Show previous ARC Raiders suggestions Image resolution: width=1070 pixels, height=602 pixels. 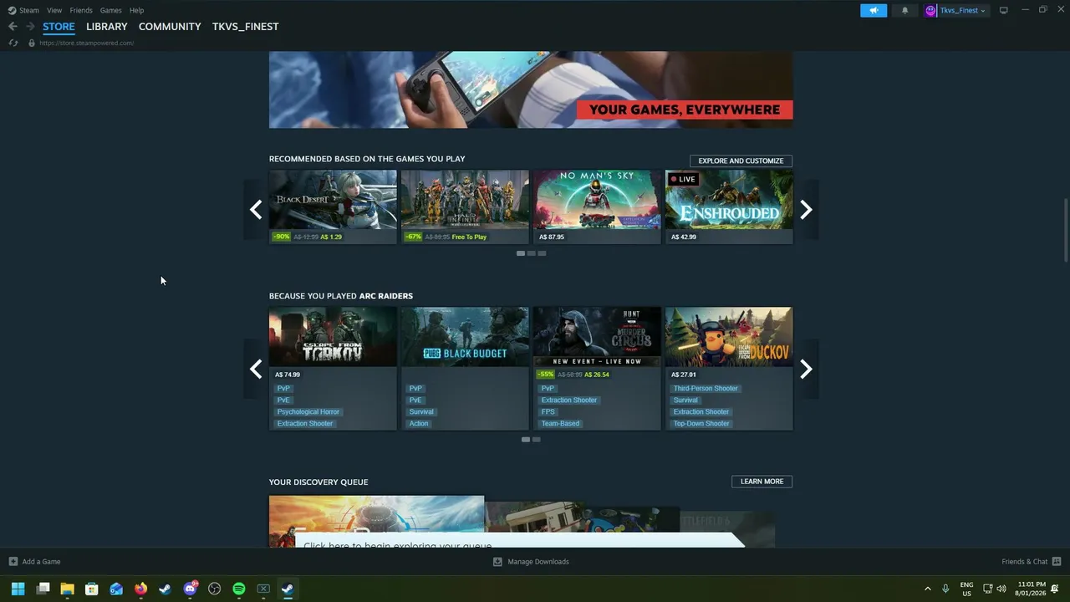[x=256, y=369]
